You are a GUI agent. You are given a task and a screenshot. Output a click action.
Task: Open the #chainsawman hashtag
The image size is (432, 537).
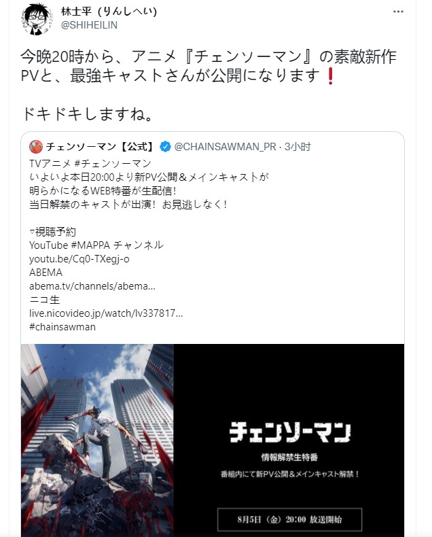click(x=62, y=327)
